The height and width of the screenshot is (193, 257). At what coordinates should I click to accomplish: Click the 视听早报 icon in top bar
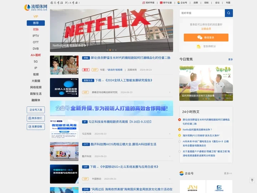coord(143,3)
